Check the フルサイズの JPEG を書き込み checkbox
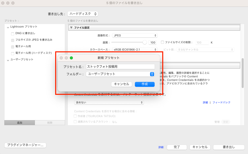Image resolution: width=248 pixels, height=154 pixels. click(x=12, y=40)
